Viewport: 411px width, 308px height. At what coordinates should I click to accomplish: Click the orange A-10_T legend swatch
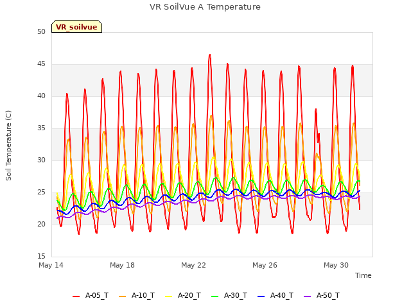click(122, 296)
